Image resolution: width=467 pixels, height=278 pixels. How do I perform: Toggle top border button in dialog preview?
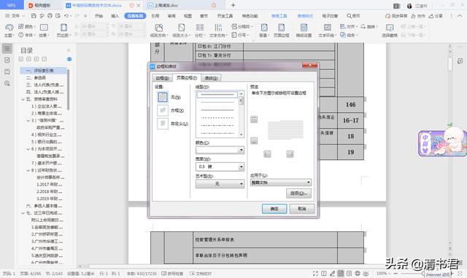254,119
